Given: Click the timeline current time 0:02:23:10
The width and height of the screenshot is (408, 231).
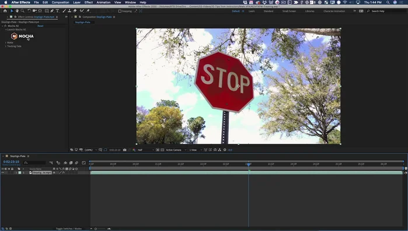Looking at the screenshot, I should [x=11, y=162].
